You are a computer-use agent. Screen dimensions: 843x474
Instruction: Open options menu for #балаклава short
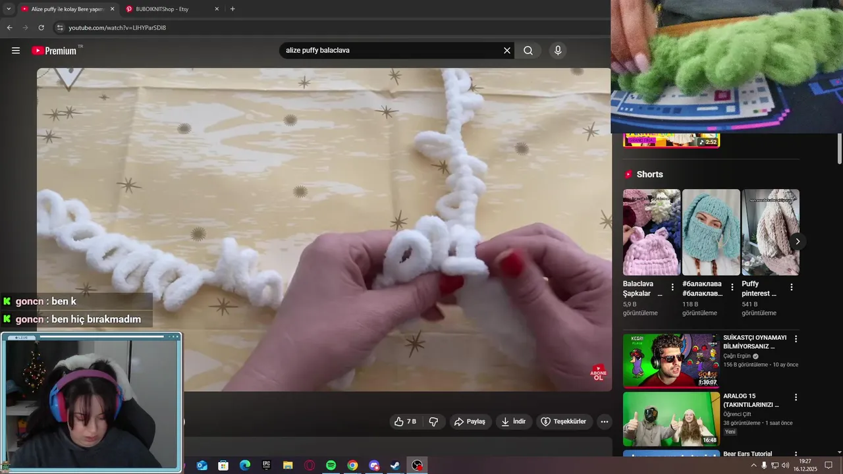(732, 287)
